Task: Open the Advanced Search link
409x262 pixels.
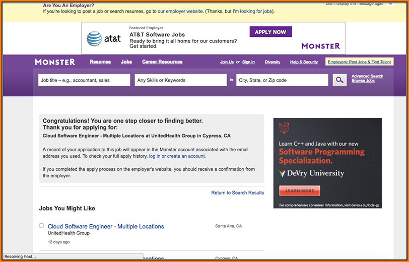Action: tap(367, 76)
